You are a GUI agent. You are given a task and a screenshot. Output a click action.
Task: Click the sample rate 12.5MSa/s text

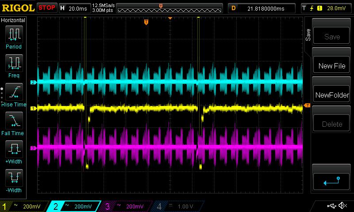coord(104,5)
